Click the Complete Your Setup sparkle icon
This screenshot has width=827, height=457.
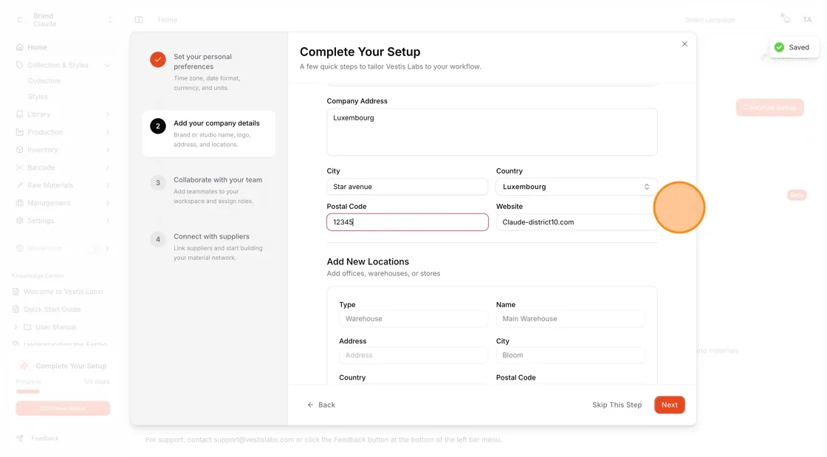point(24,365)
